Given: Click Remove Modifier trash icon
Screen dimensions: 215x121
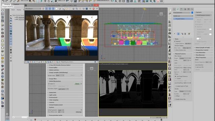Looking at the screenshot, I should point(185,34).
